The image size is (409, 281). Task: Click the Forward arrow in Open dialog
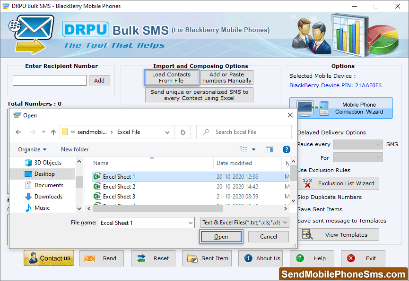(32, 132)
